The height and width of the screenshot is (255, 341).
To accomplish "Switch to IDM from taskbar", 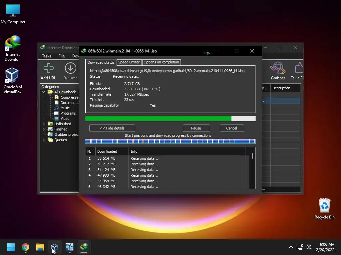I will (x=84, y=247).
